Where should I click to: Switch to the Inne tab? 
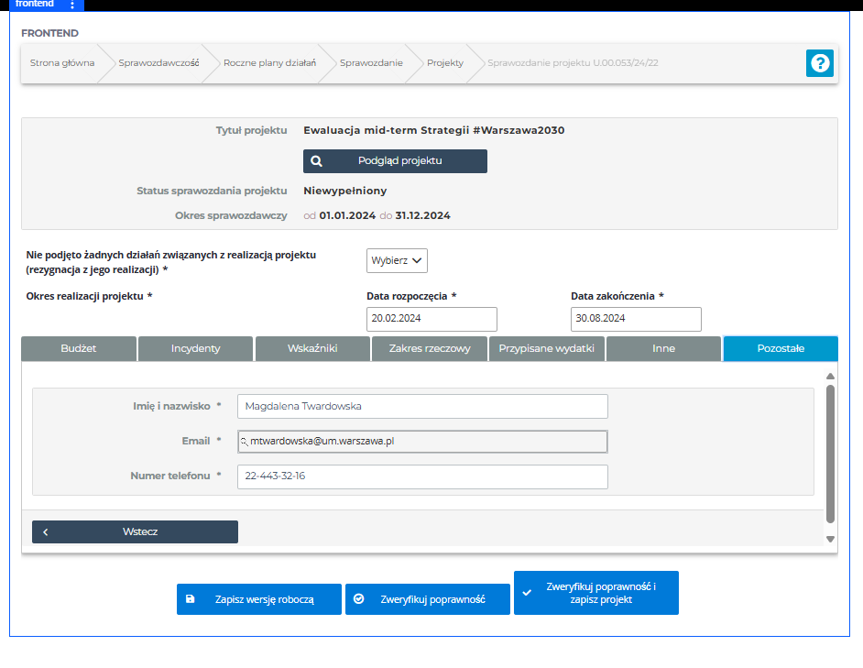[663, 348]
